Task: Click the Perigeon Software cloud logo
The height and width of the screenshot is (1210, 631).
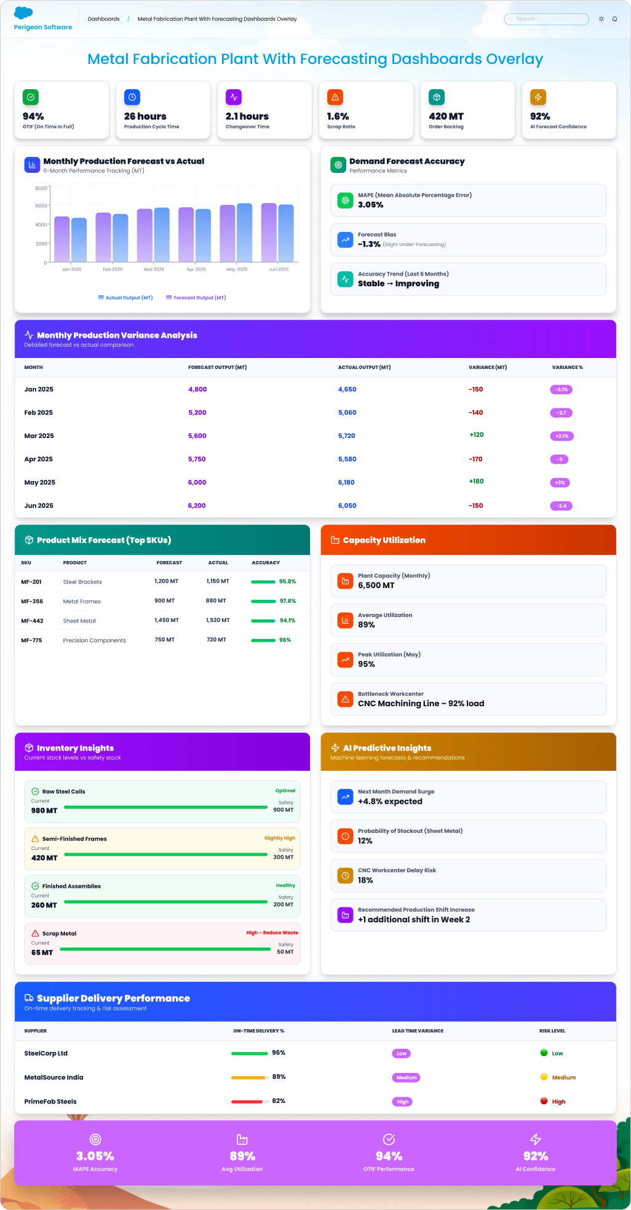Action: point(23,13)
